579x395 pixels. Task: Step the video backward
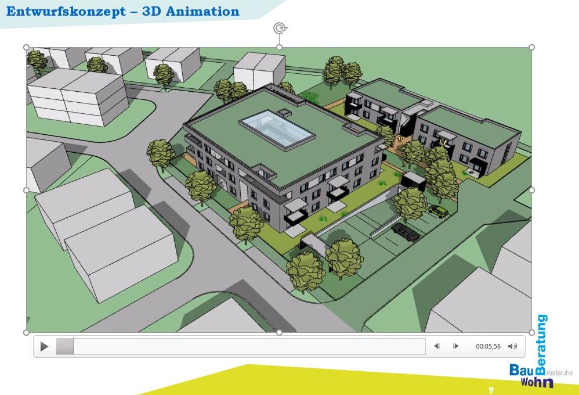pyautogui.click(x=437, y=346)
